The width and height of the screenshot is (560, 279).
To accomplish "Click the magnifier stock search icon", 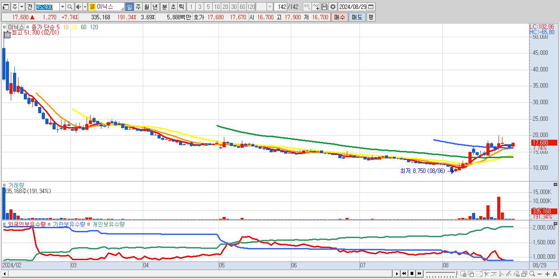I will point(70,7).
